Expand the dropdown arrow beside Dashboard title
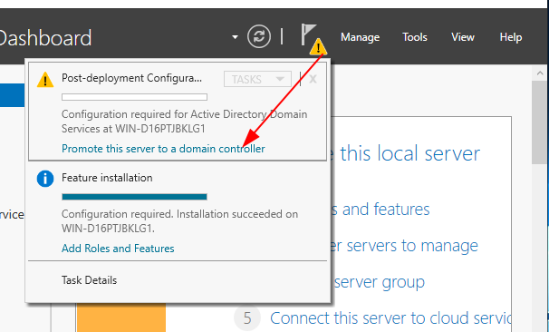This screenshot has height=332, width=549. [235, 37]
